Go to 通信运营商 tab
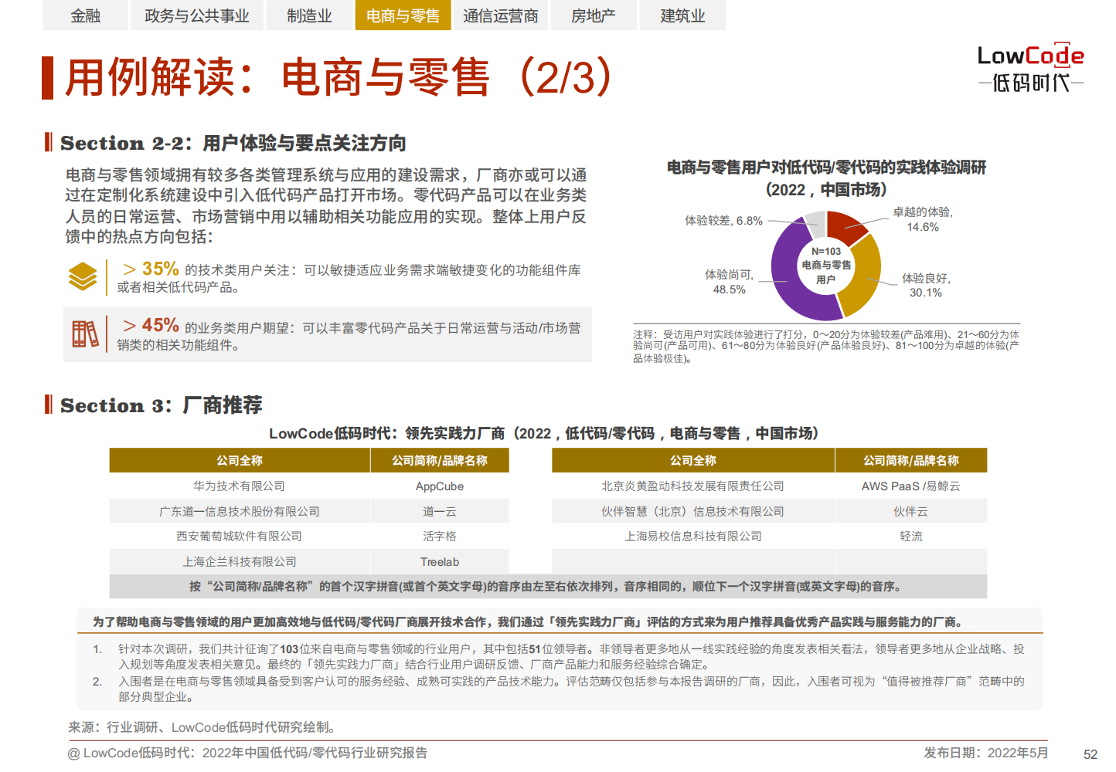Screen dimensions: 1116x772 (500, 15)
